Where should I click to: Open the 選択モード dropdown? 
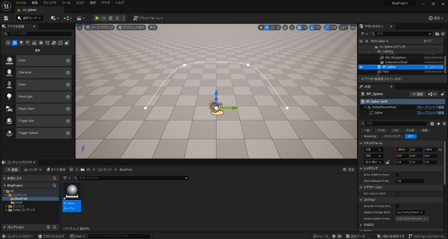tap(30, 18)
